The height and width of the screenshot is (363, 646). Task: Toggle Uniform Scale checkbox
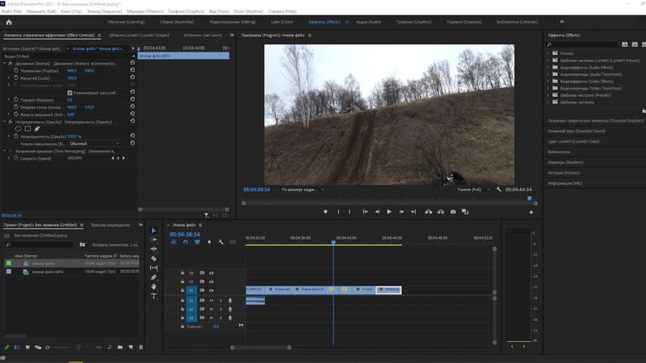pyautogui.click(x=69, y=93)
